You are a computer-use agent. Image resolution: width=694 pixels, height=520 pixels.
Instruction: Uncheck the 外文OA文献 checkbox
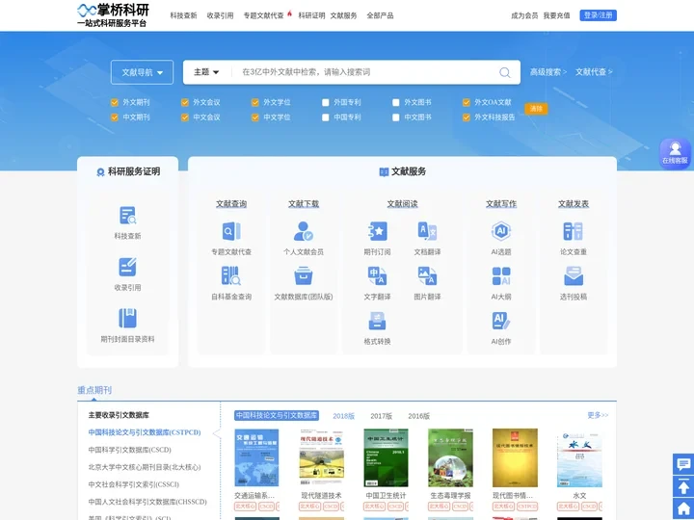467,103
